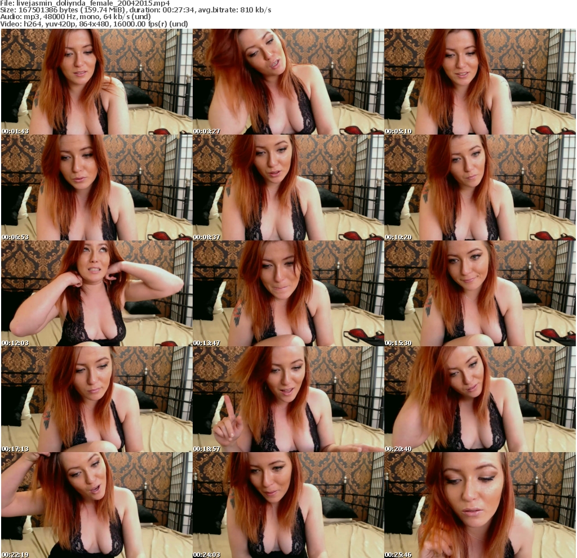This screenshot has height=558, width=577.
Task: Open the video frame stamped 00:15:30
Action: 480,293
